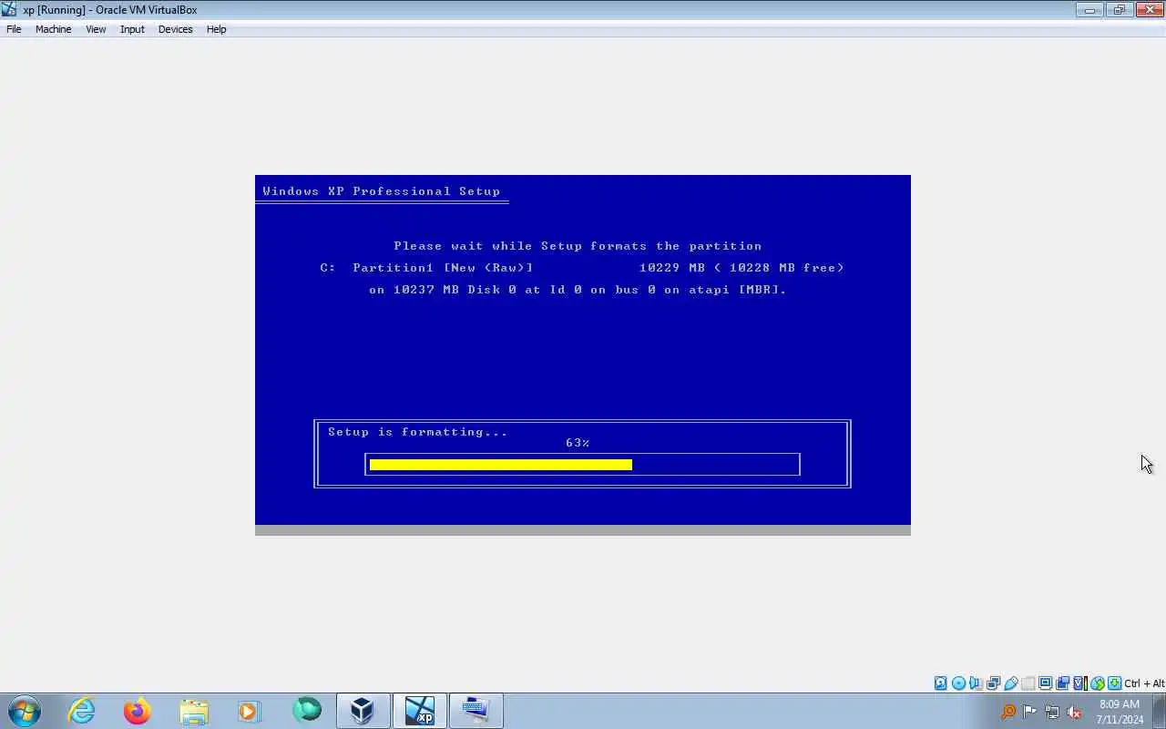Click the network tray icon
The height and width of the screenshot is (729, 1166).
tap(1052, 712)
